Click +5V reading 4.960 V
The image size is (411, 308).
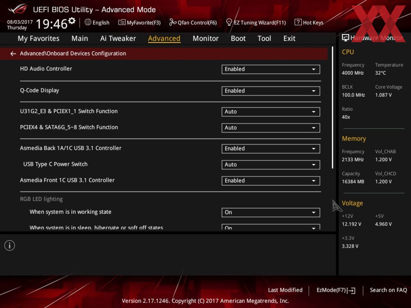383,224
